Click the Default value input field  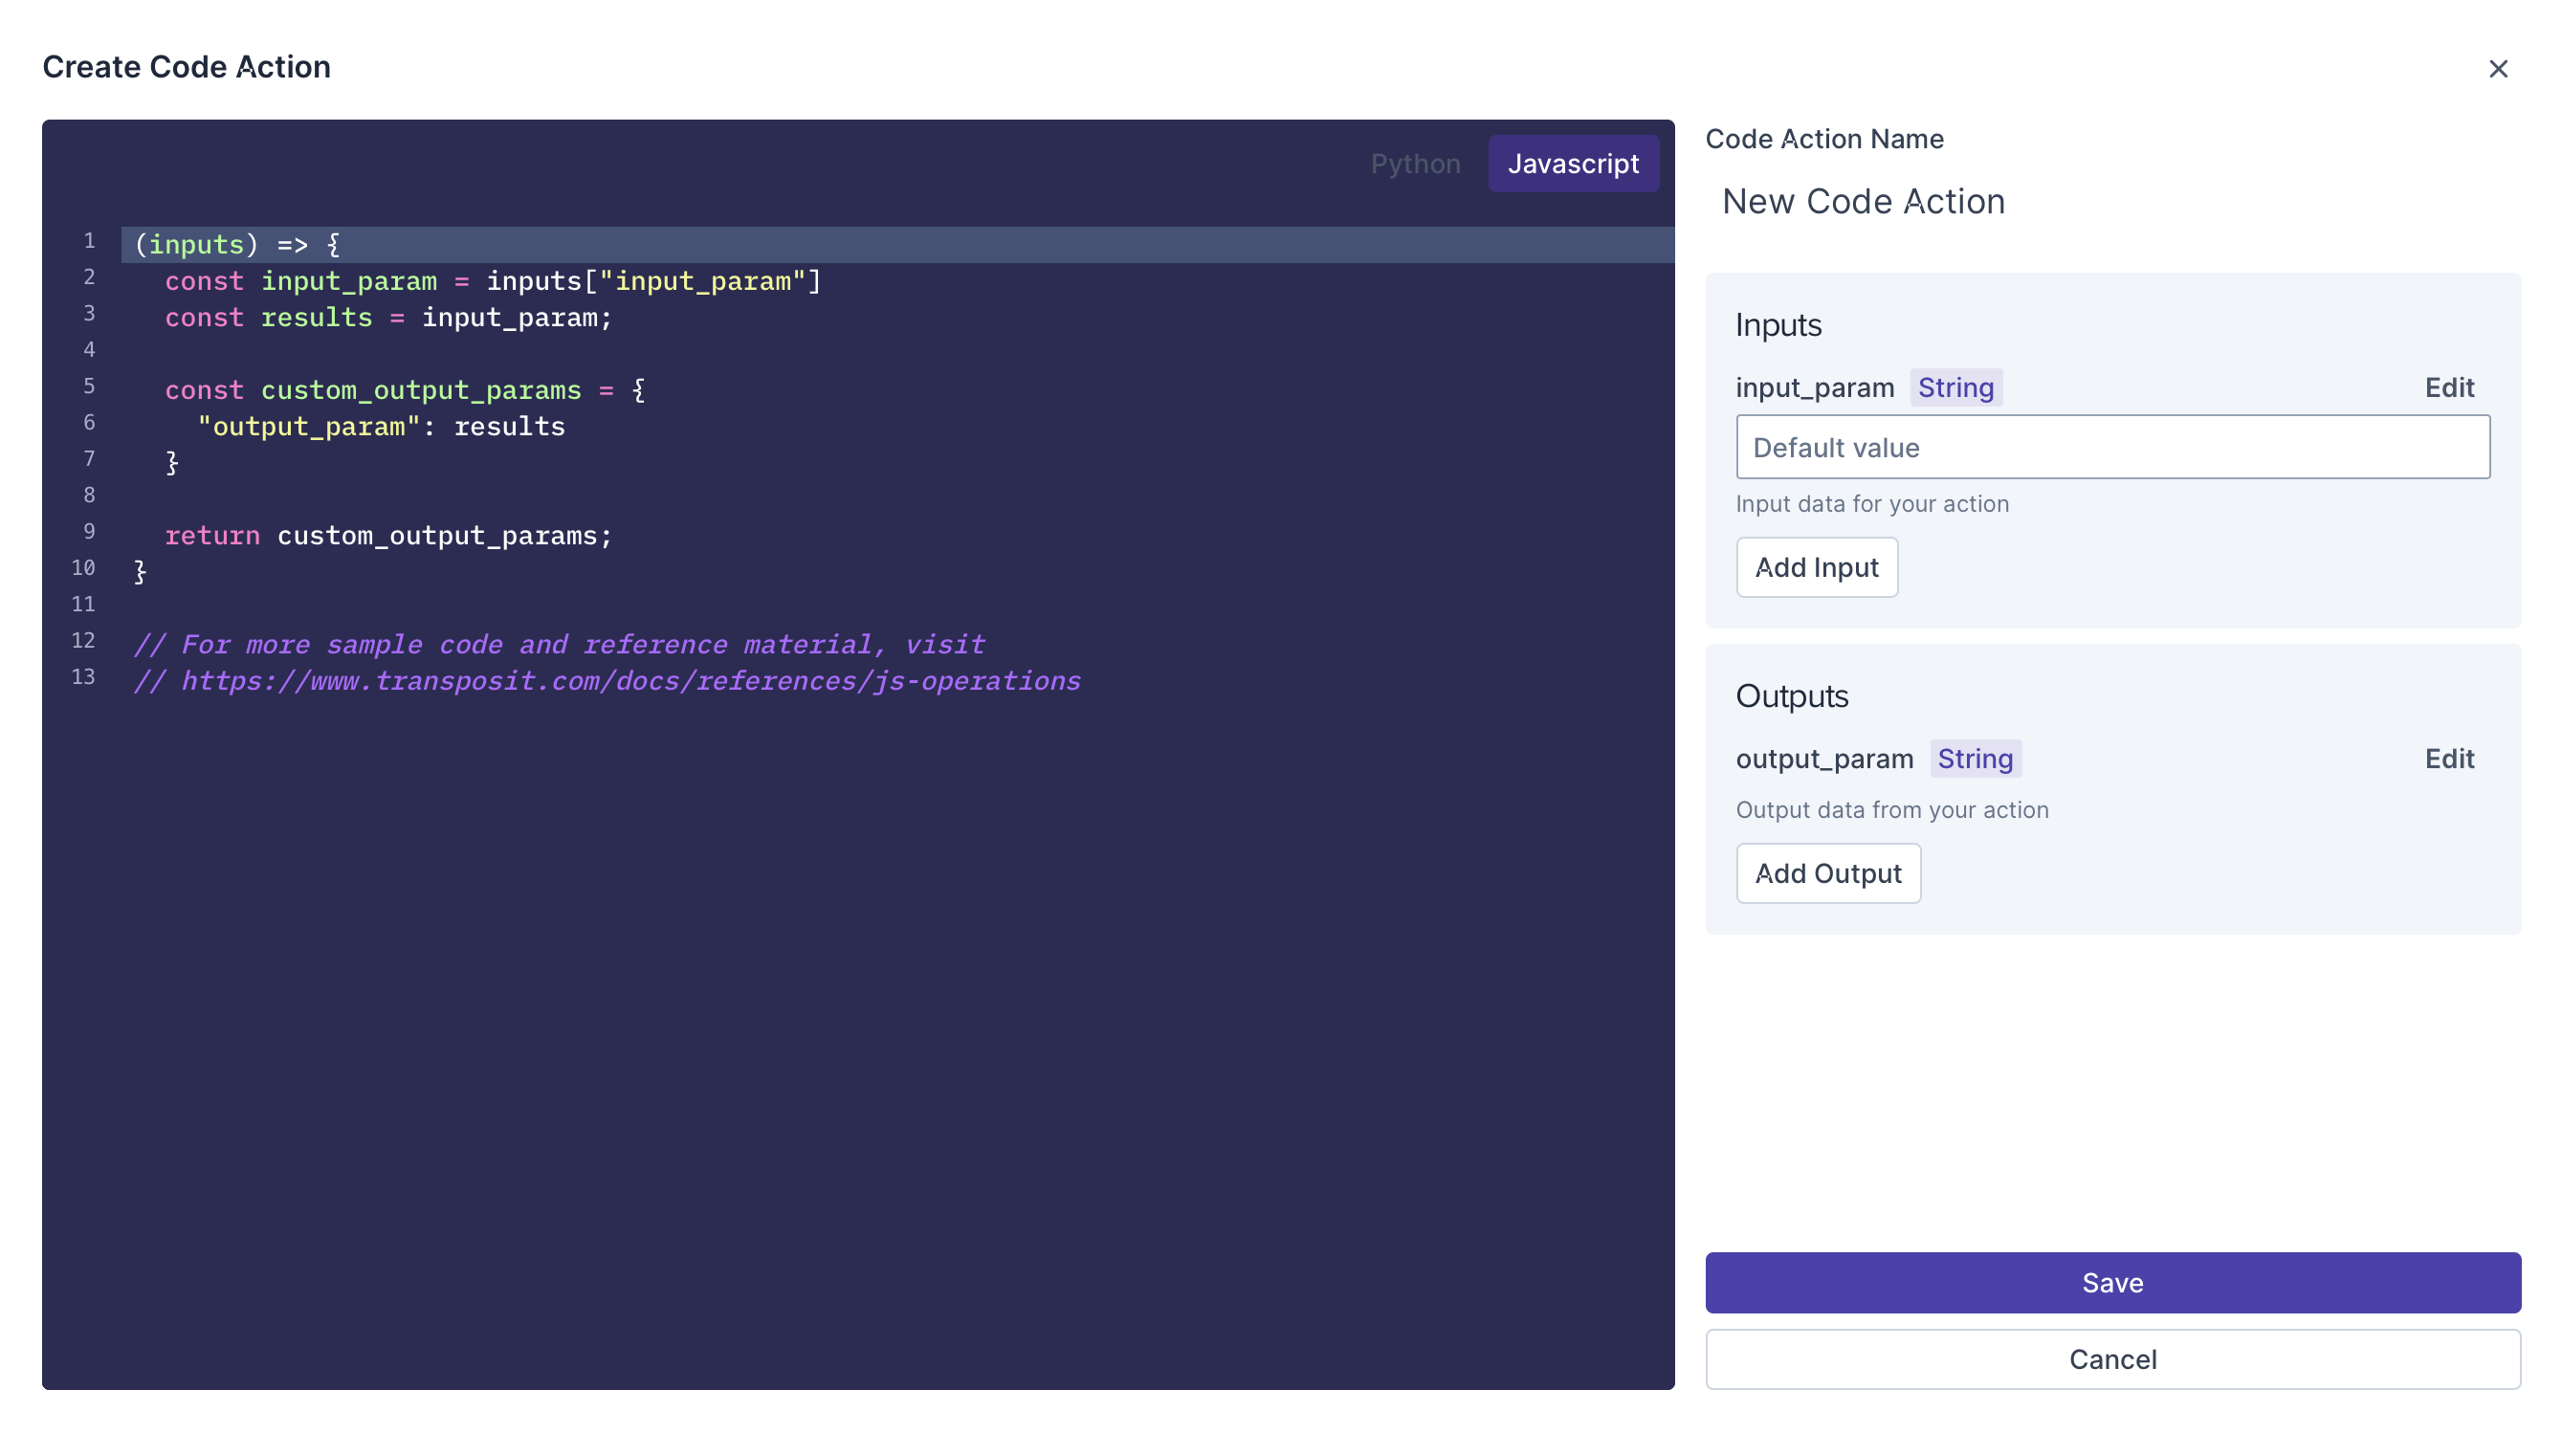tap(2111, 447)
